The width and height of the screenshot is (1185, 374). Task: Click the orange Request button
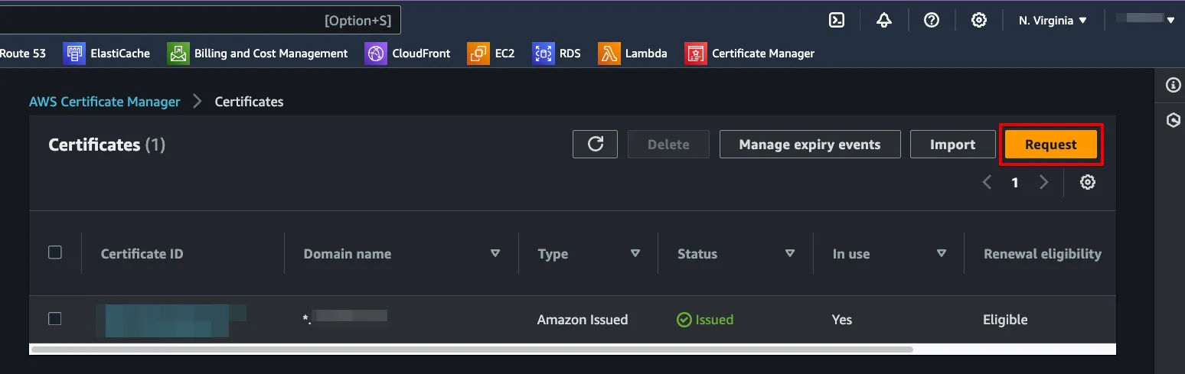[1051, 145]
